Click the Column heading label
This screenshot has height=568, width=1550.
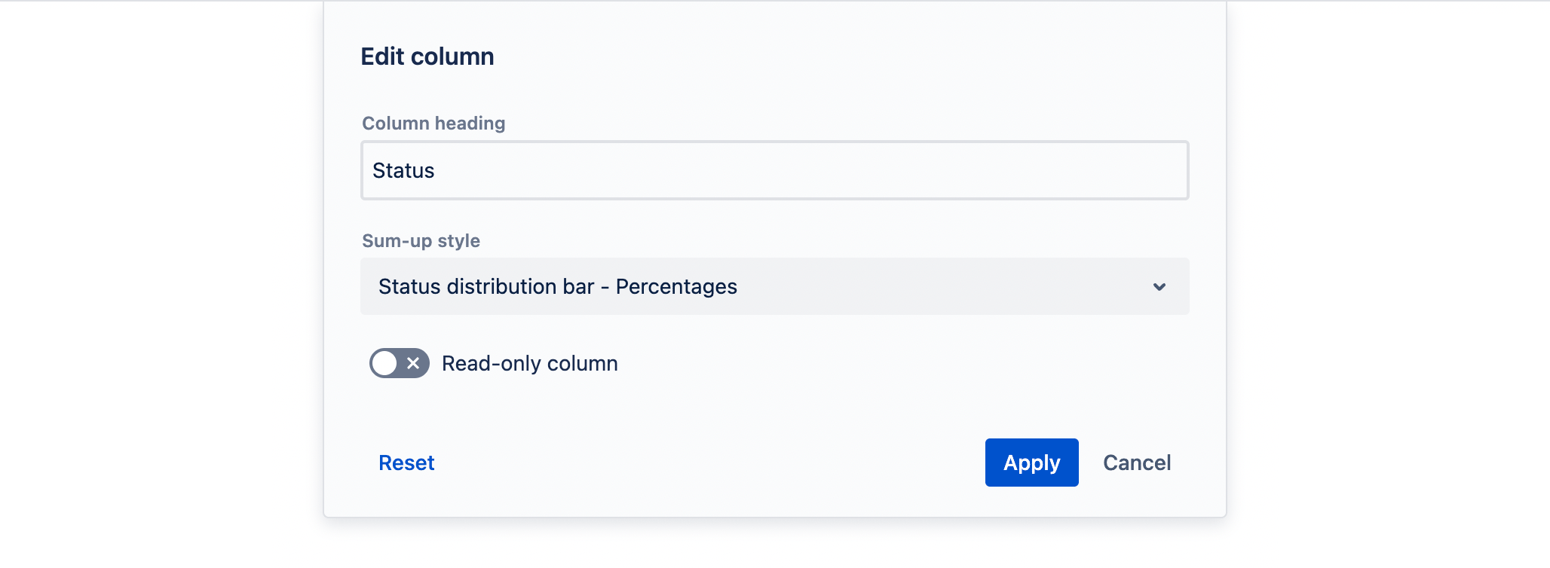(x=433, y=123)
